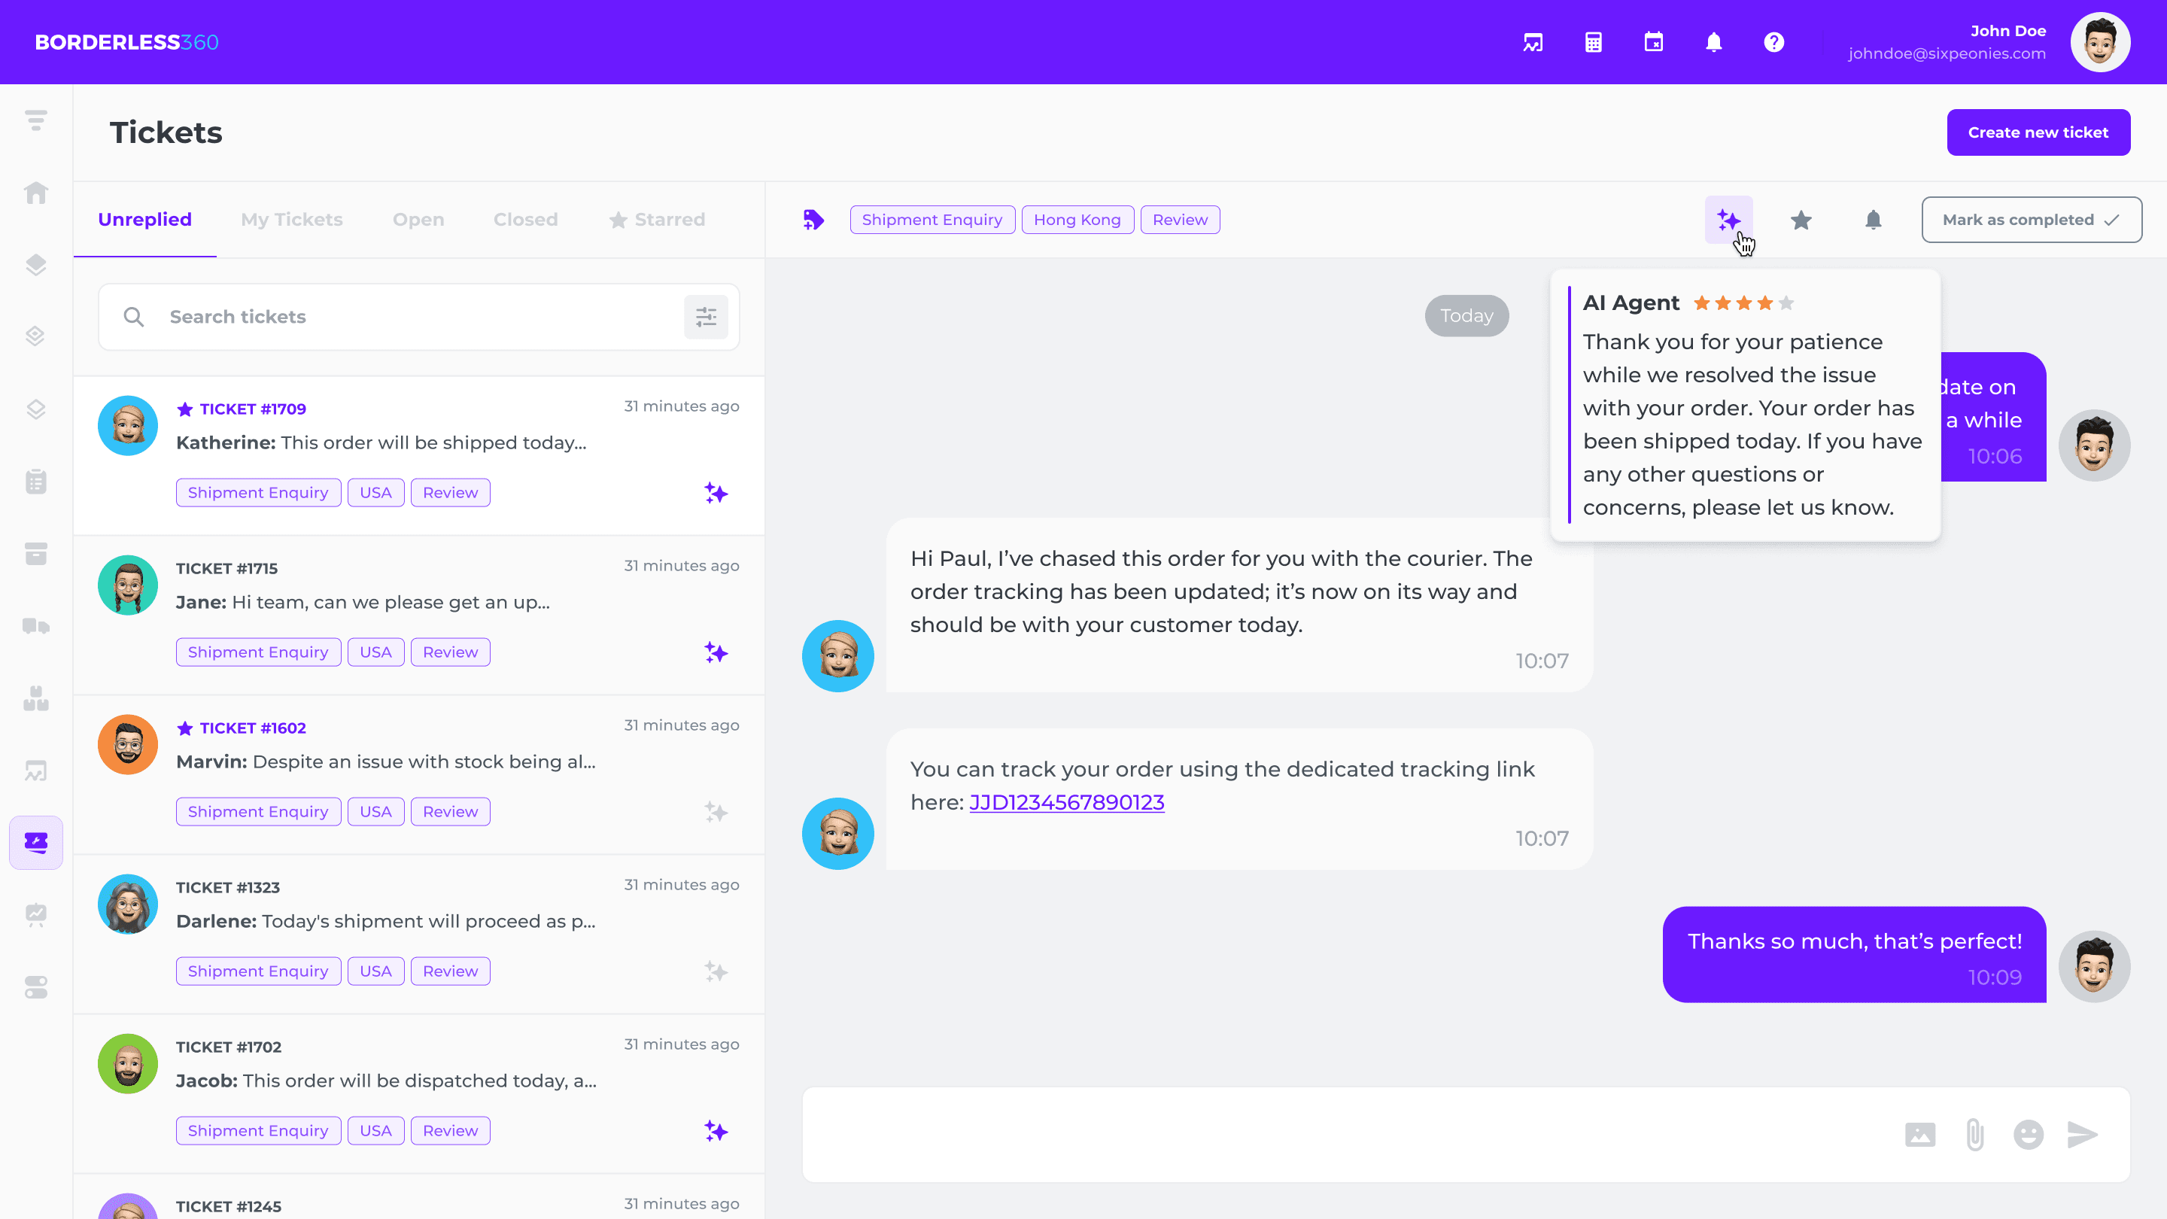Focus the Search tickets field
This screenshot has height=1219, width=2167.
(419, 316)
